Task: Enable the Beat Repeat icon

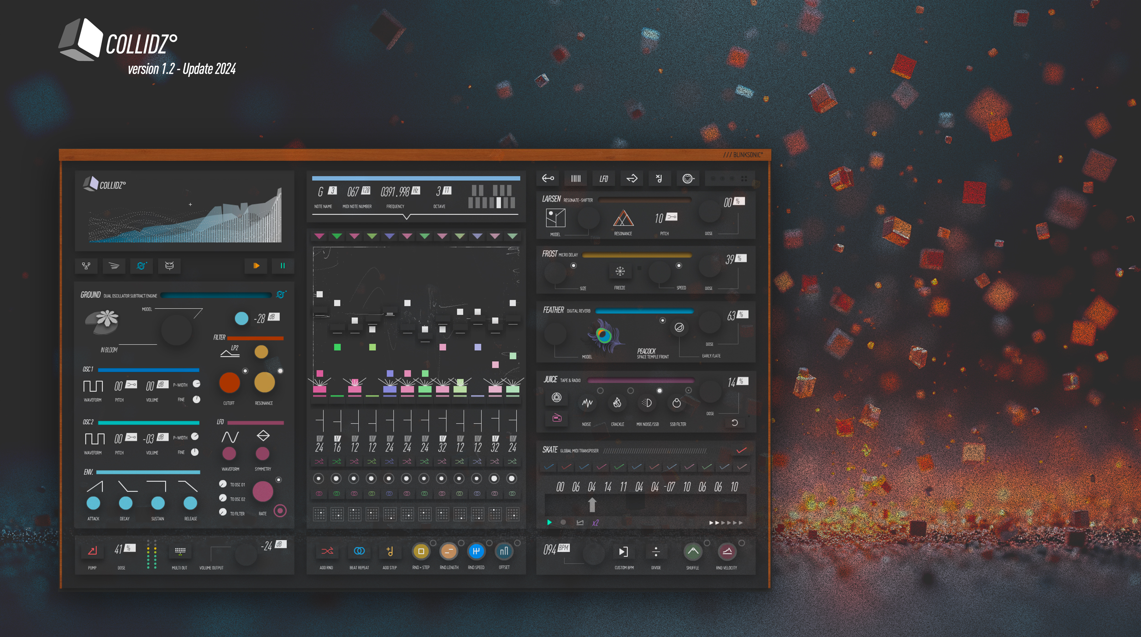Action: pos(359,551)
